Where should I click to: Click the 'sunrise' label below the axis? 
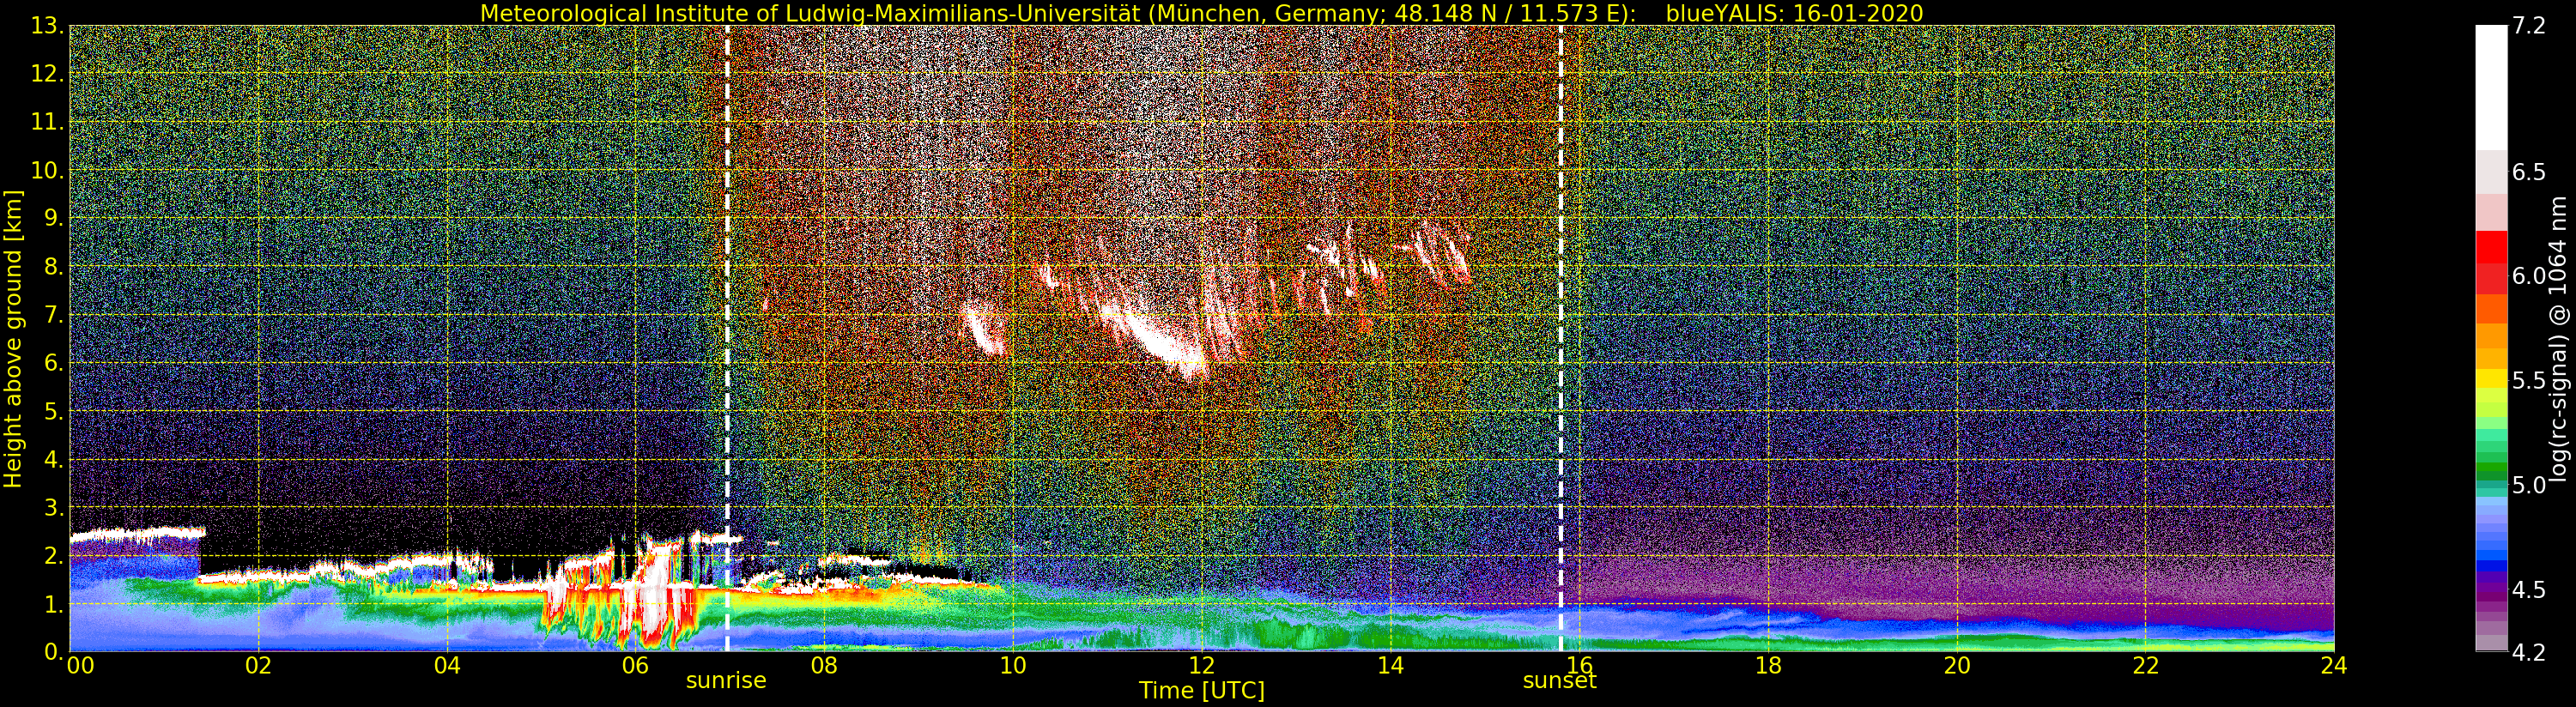(726, 681)
